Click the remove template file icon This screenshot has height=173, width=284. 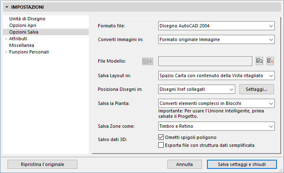pos(270,61)
